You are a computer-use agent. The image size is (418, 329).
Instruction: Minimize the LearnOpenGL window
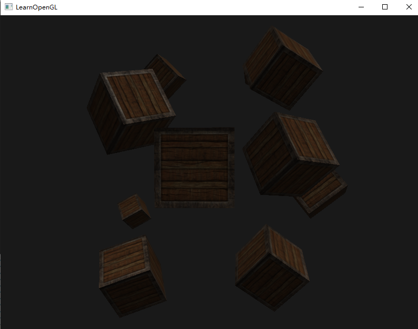[361, 7]
